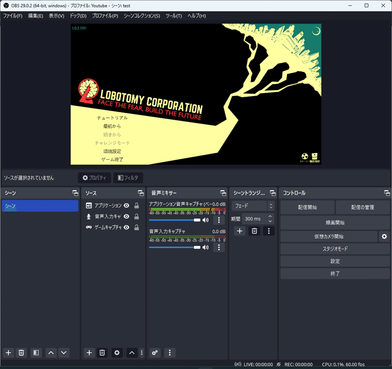Undock the シーントランジション panel

coord(273,193)
